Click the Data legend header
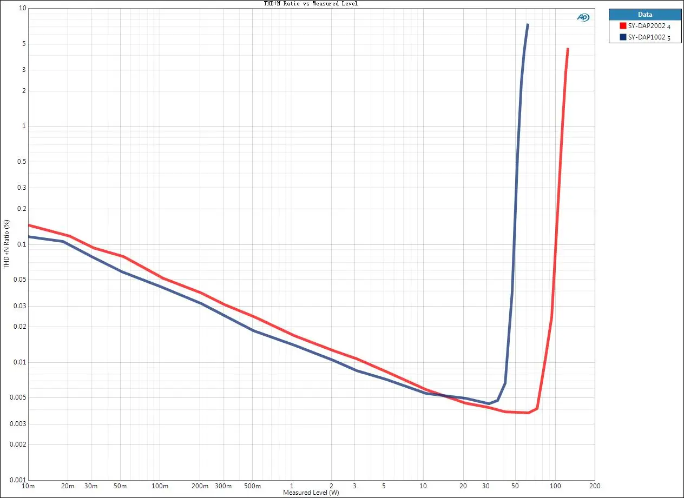The width and height of the screenshot is (684, 498). click(x=645, y=15)
